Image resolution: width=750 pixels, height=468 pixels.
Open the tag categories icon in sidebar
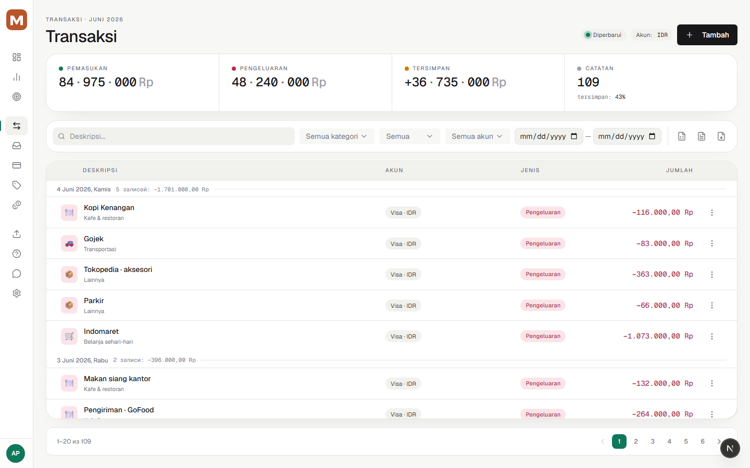click(x=17, y=185)
